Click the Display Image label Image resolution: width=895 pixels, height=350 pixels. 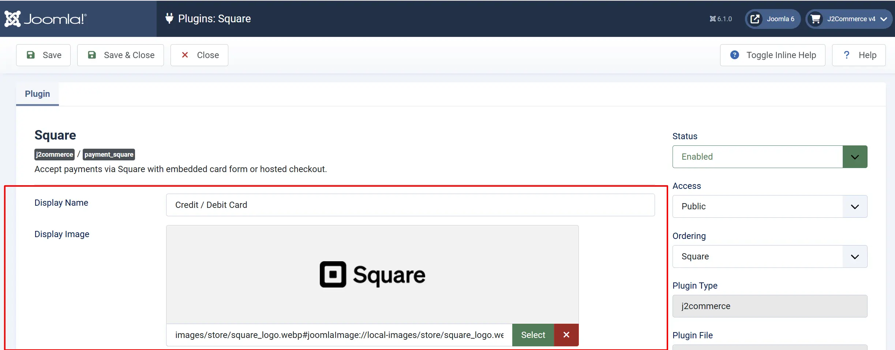point(62,234)
